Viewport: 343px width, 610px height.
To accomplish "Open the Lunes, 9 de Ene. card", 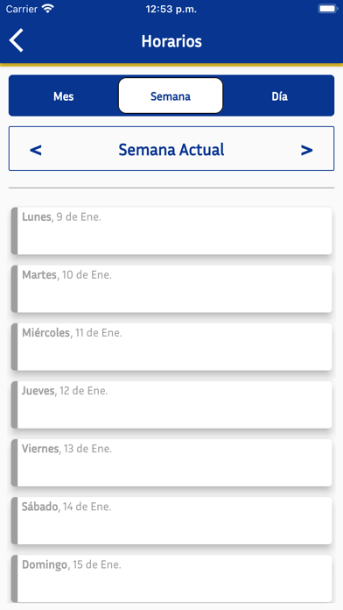I will [171, 231].
